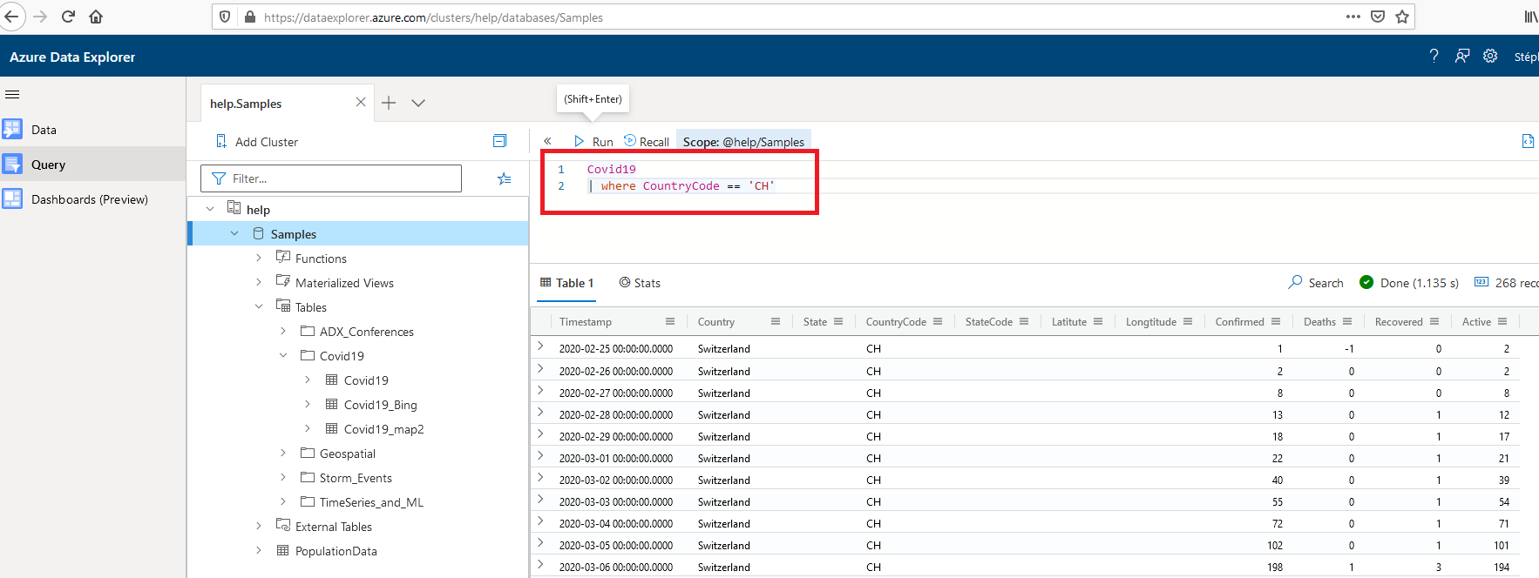Open the Pocket save icon
The image size is (1539, 578).
(1378, 17)
